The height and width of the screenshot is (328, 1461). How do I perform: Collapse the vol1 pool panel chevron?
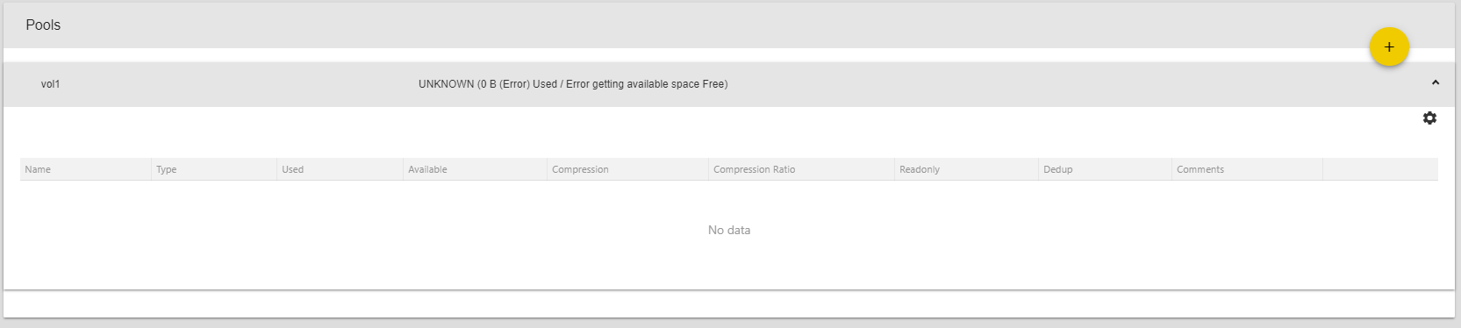(1436, 82)
